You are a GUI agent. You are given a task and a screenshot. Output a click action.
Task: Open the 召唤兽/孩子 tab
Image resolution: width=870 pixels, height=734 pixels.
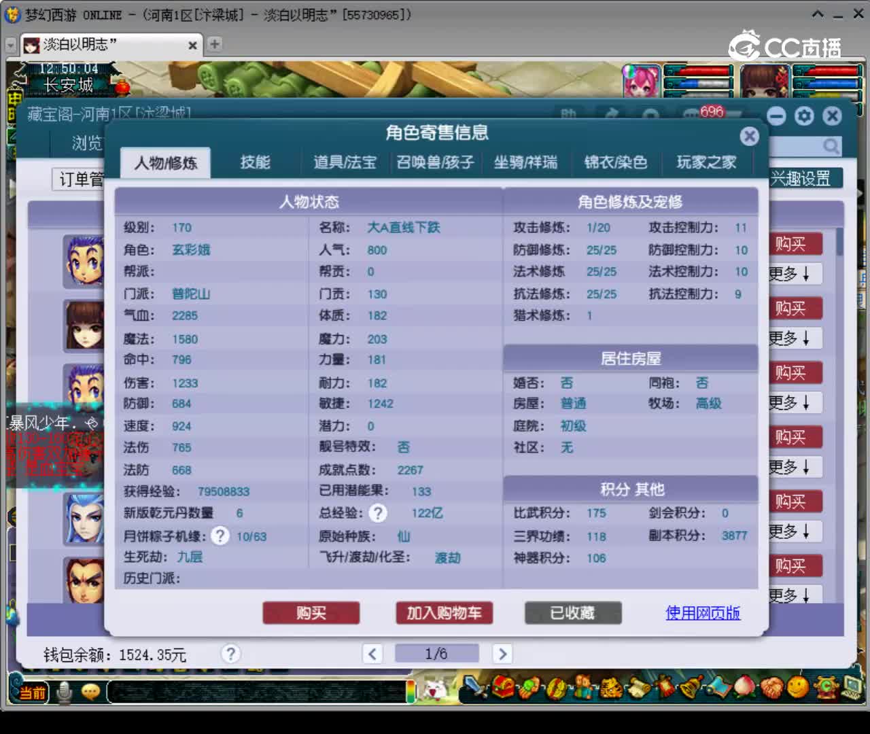435,162
